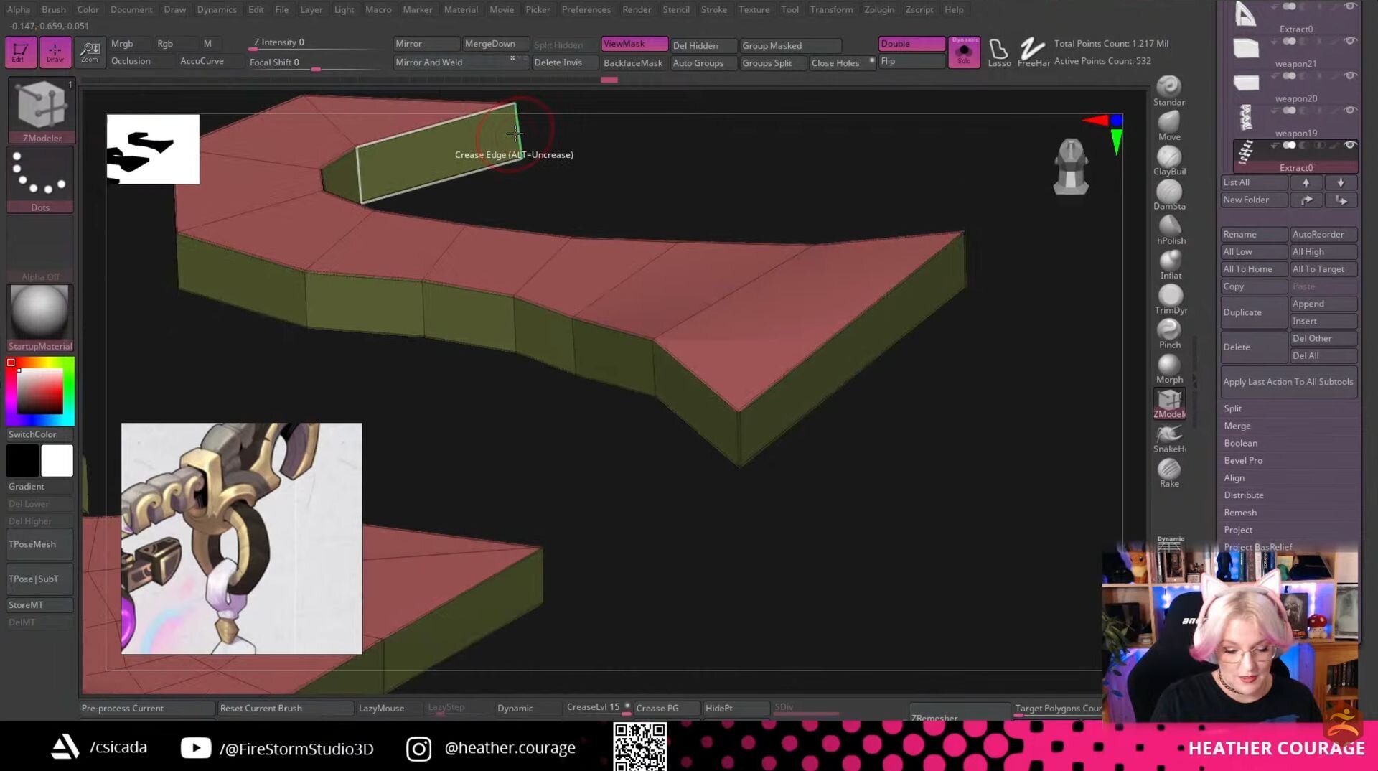This screenshot has width=1378, height=771.
Task: Click the CreaseLvl 15 value field
Action: tap(598, 708)
